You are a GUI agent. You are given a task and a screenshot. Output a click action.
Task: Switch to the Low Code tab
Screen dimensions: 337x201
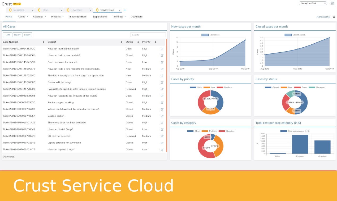(x=76, y=10)
